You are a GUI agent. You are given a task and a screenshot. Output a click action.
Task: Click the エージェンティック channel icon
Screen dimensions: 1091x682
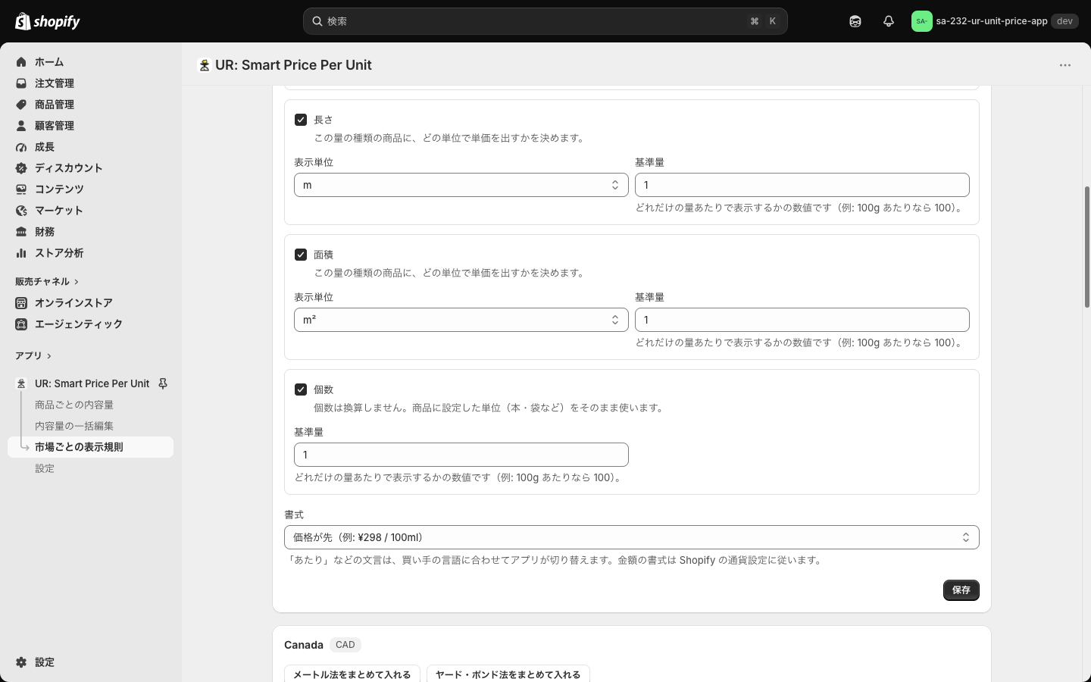(21, 324)
